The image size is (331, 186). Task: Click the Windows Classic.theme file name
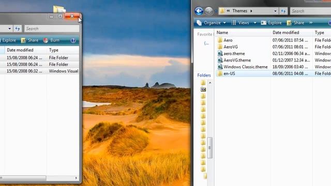click(246, 67)
